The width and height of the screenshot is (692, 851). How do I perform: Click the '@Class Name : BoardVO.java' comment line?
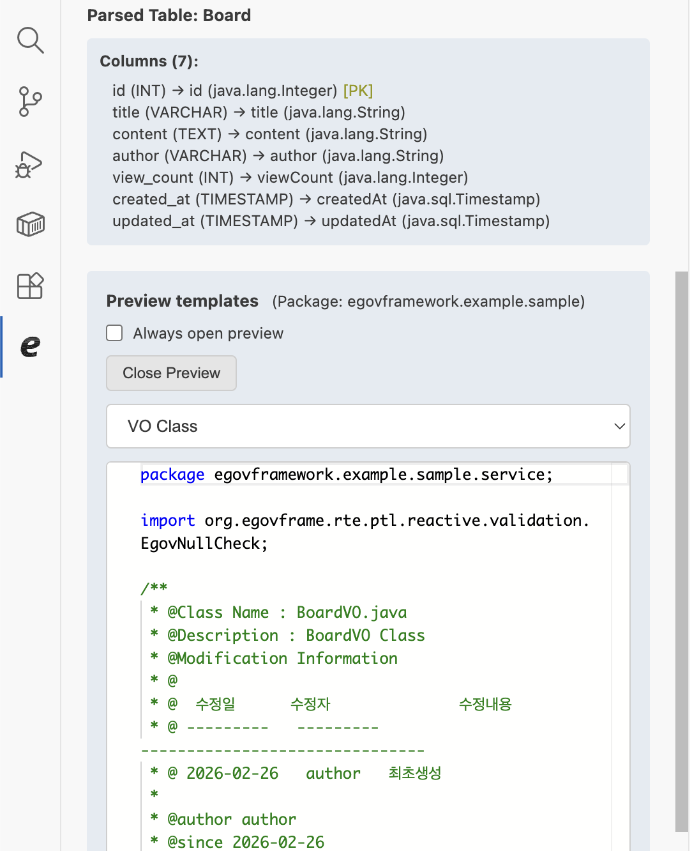tap(287, 613)
